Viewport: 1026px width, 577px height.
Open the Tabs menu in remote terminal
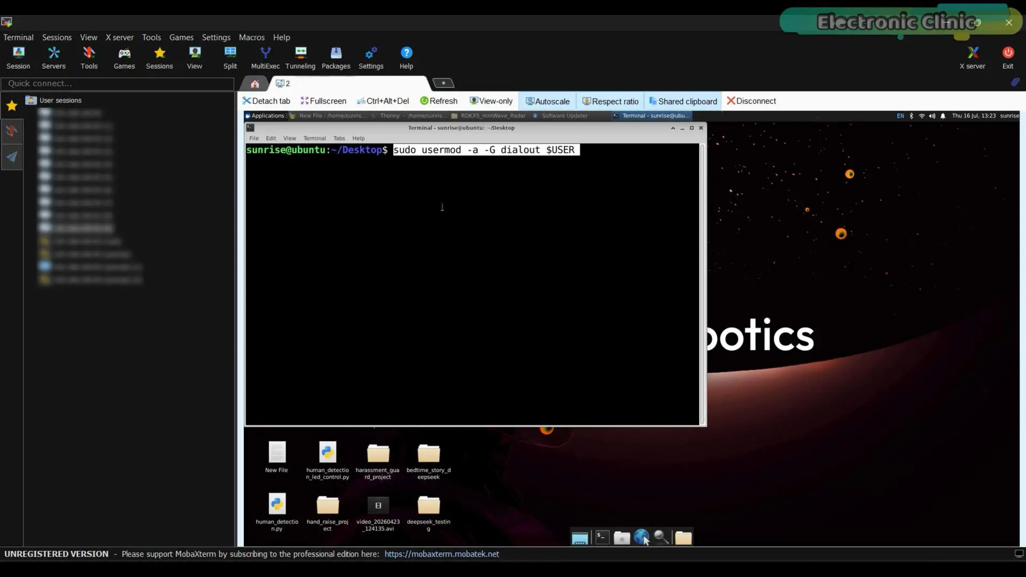coord(339,138)
